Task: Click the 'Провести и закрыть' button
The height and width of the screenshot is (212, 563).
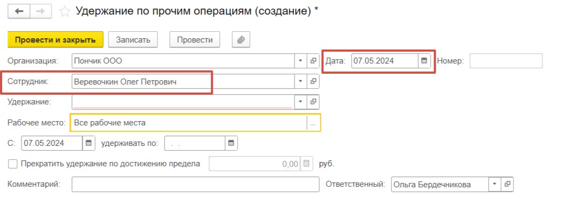Action: [x=55, y=39]
